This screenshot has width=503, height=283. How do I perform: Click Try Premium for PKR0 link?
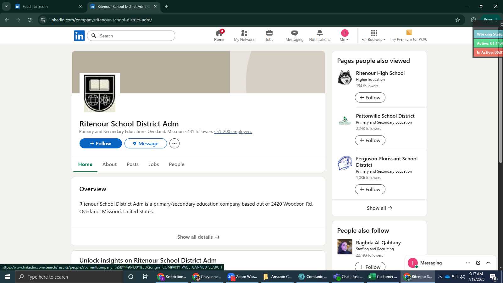click(409, 36)
